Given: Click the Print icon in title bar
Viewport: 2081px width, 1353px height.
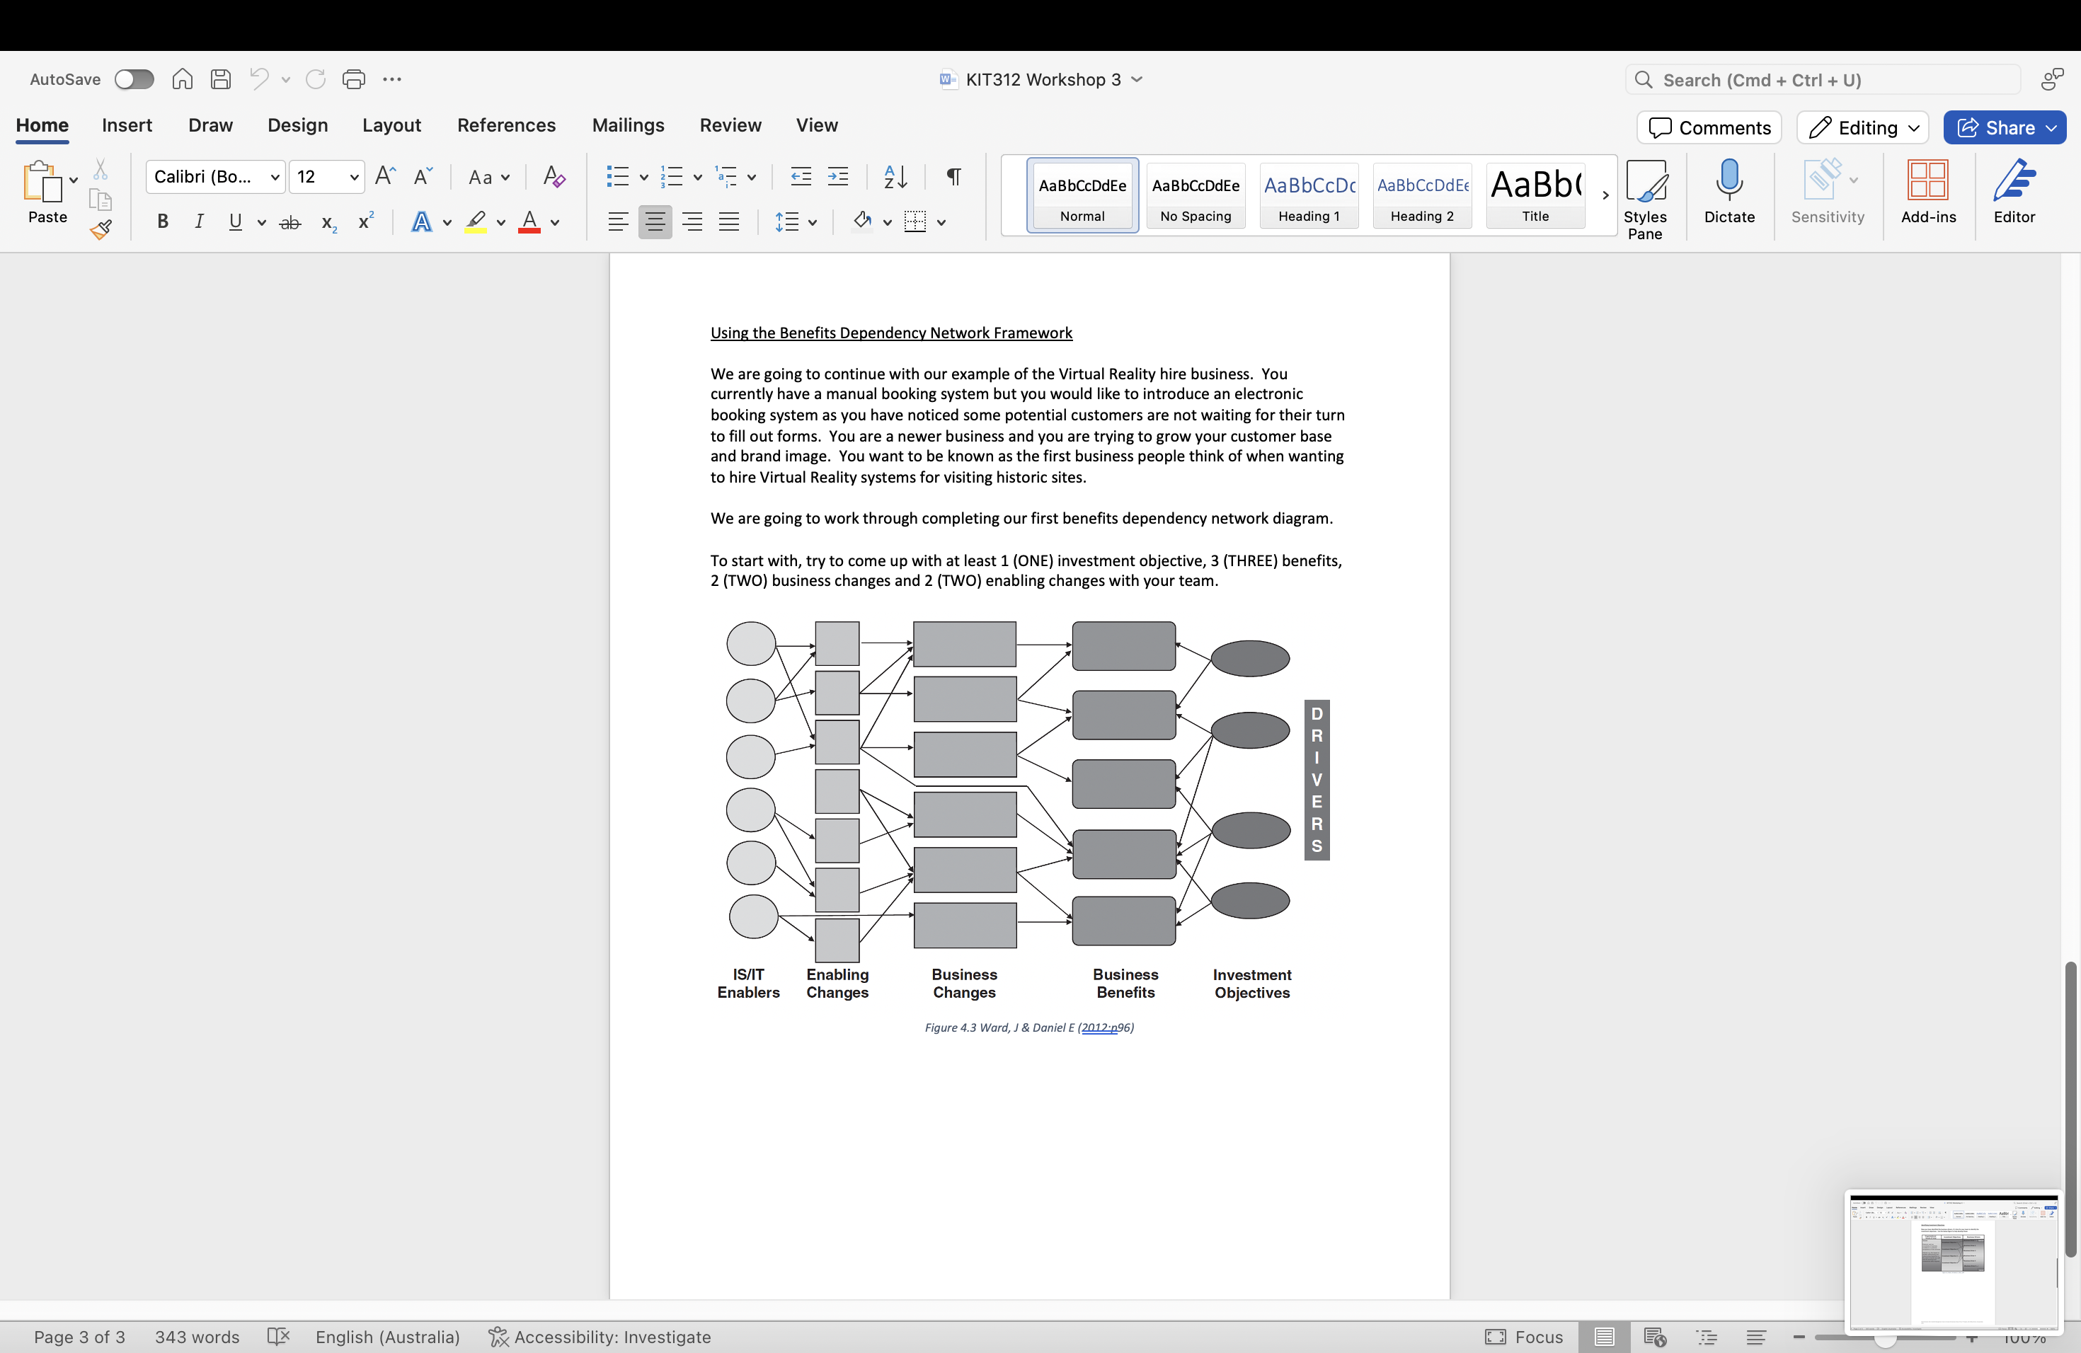Looking at the screenshot, I should (353, 79).
